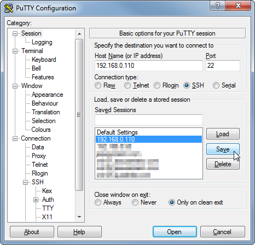
Task: Select the Keyboard category item
Action: click(44, 60)
